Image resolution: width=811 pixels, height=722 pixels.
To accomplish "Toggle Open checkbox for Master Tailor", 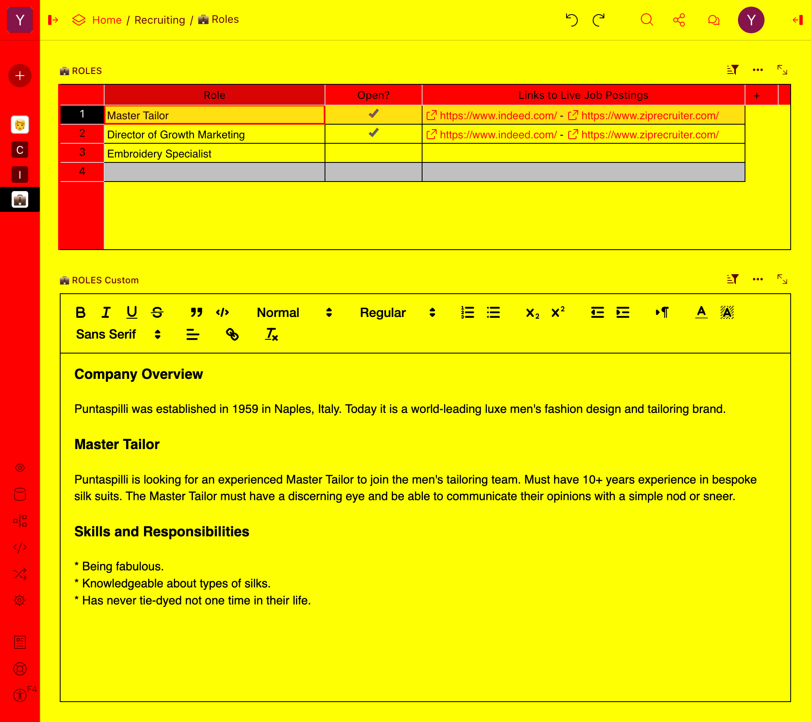I will (x=374, y=113).
